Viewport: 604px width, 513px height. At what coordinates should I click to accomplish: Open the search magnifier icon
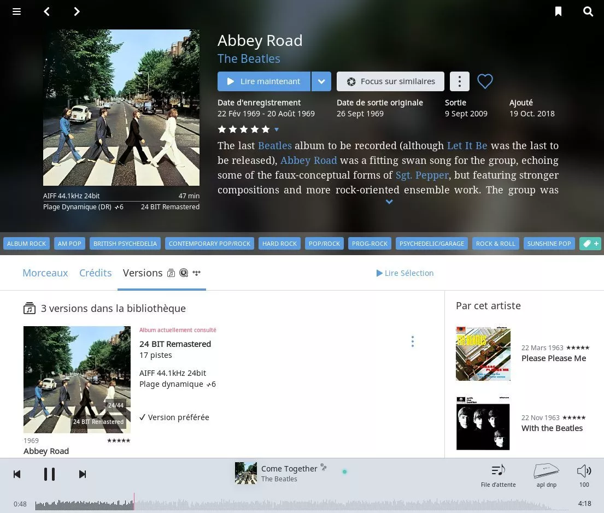588,11
